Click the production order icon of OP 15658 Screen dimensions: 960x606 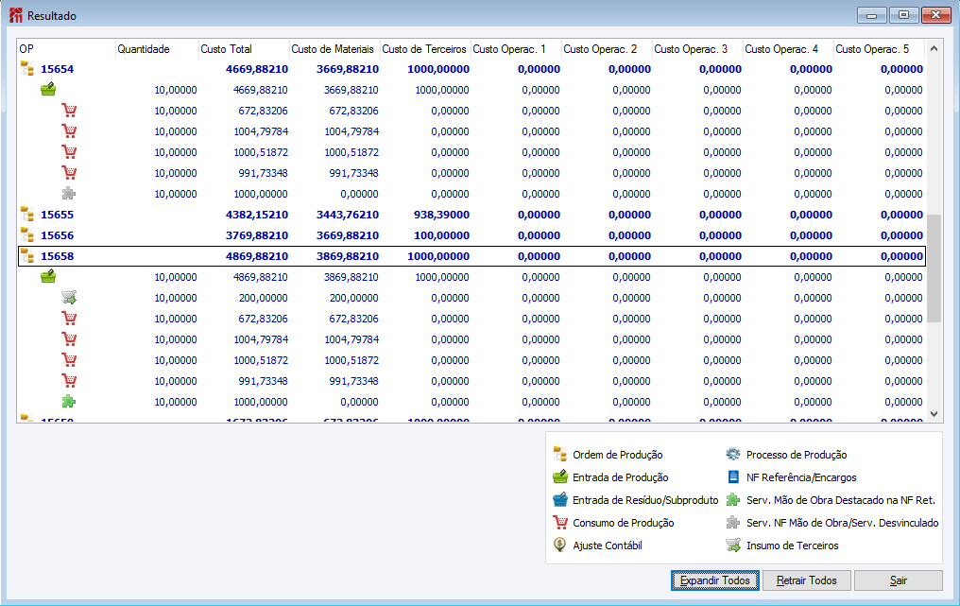pyautogui.click(x=27, y=256)
